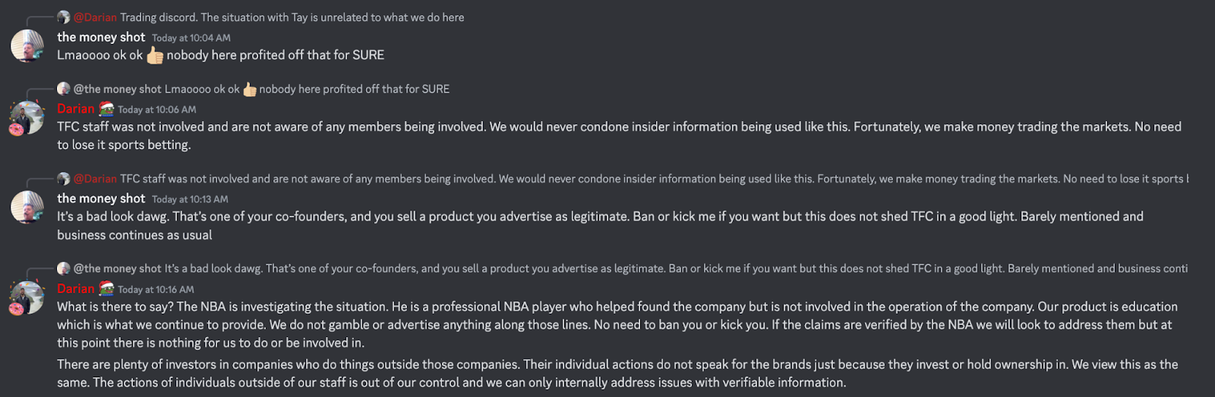This screenshot has height=397, width=1215.
Task: Jump to reply preview 'It's a bad look dawg'
Action: [x=676, y=268]
